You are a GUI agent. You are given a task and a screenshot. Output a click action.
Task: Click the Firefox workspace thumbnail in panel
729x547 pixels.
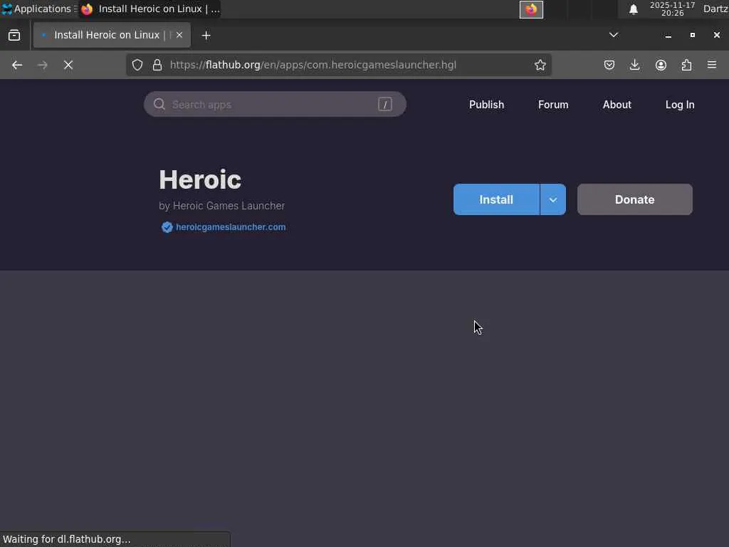tap(531, 9)
